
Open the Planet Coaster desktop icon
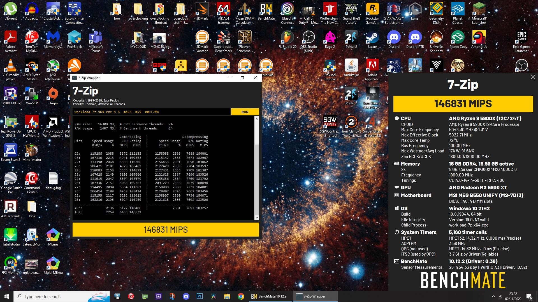458,13
